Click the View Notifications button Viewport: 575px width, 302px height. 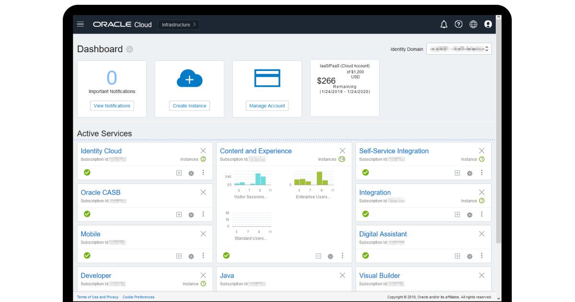112,105
